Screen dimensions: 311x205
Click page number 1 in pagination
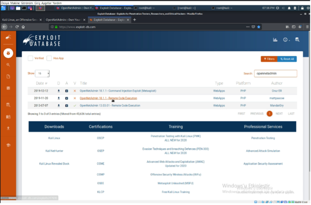coord(270,114)
